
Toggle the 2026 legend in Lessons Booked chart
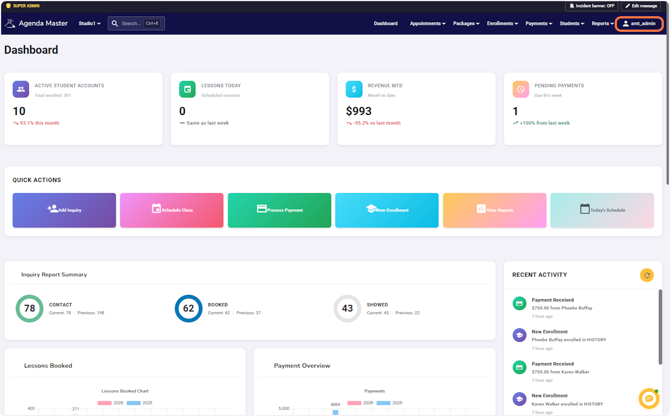(x=111, y=403)
